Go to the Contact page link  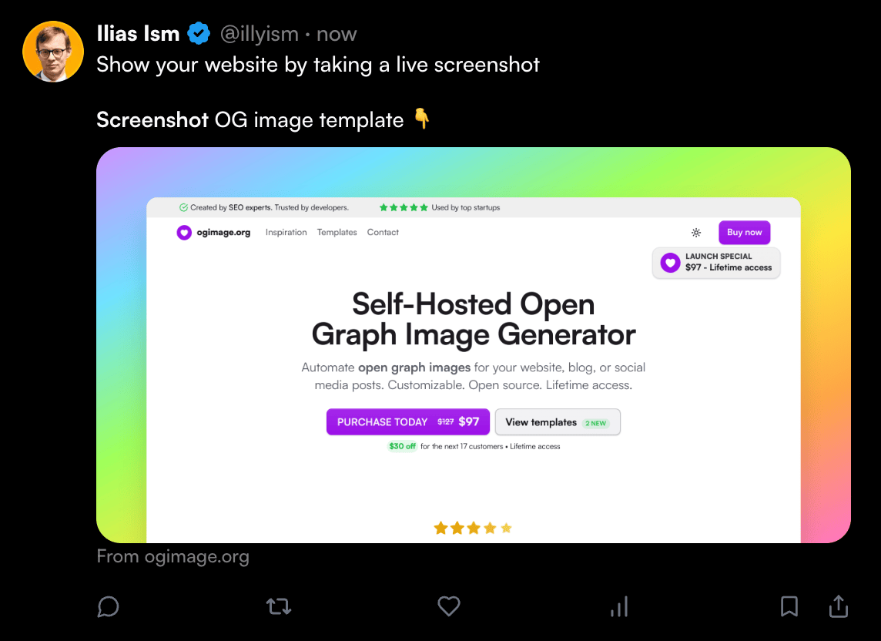[383, 233]
